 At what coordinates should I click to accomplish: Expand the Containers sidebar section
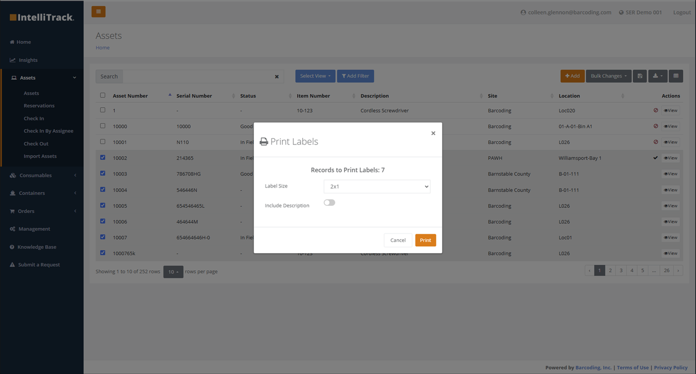[42, 193]
